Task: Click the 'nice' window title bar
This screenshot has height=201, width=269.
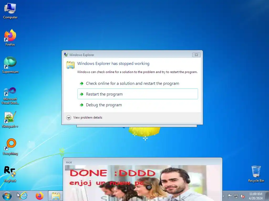Action: point(142,162)
